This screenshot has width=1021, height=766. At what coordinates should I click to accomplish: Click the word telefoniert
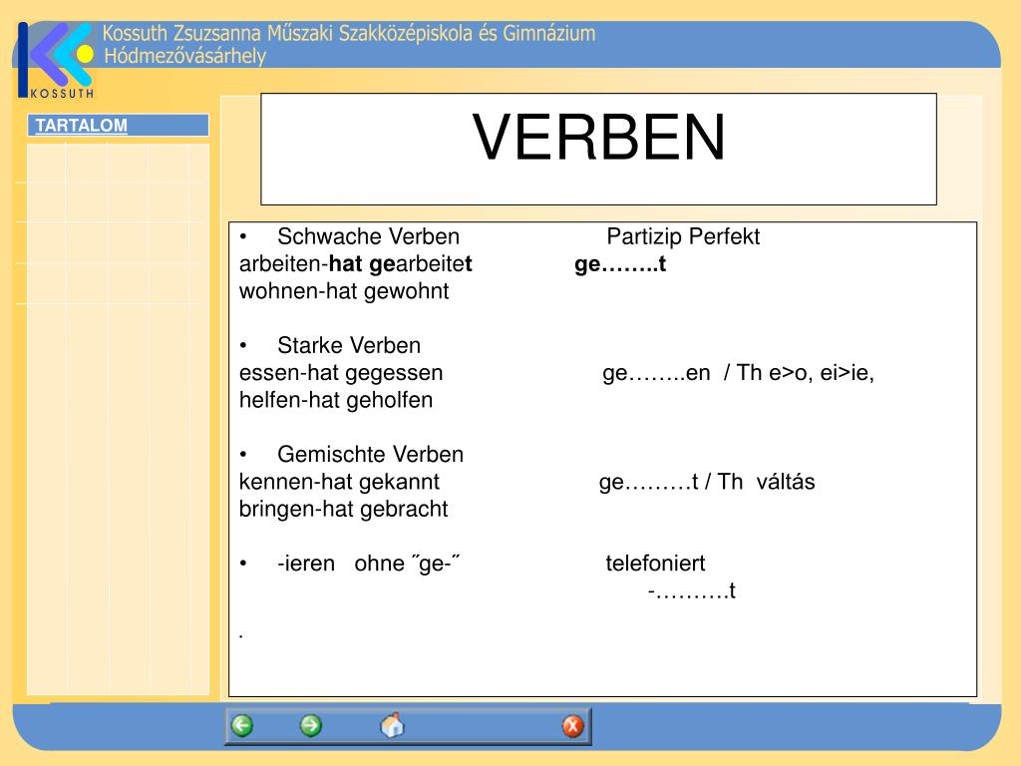click(655, 563)
